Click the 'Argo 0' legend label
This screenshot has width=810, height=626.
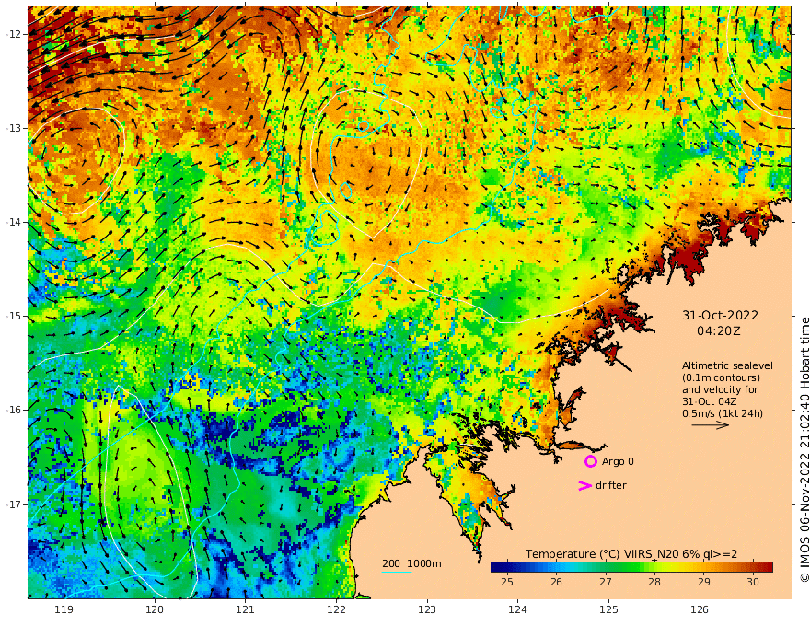(x=618, y=461)
